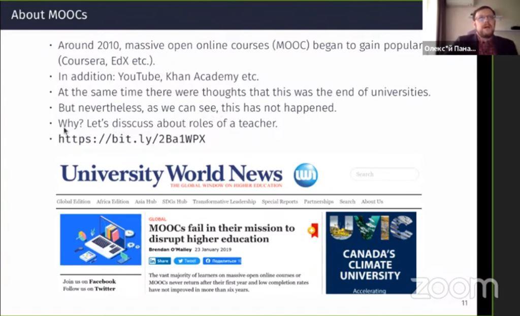Open the Global Edition menu item

[x=73, y=201]
